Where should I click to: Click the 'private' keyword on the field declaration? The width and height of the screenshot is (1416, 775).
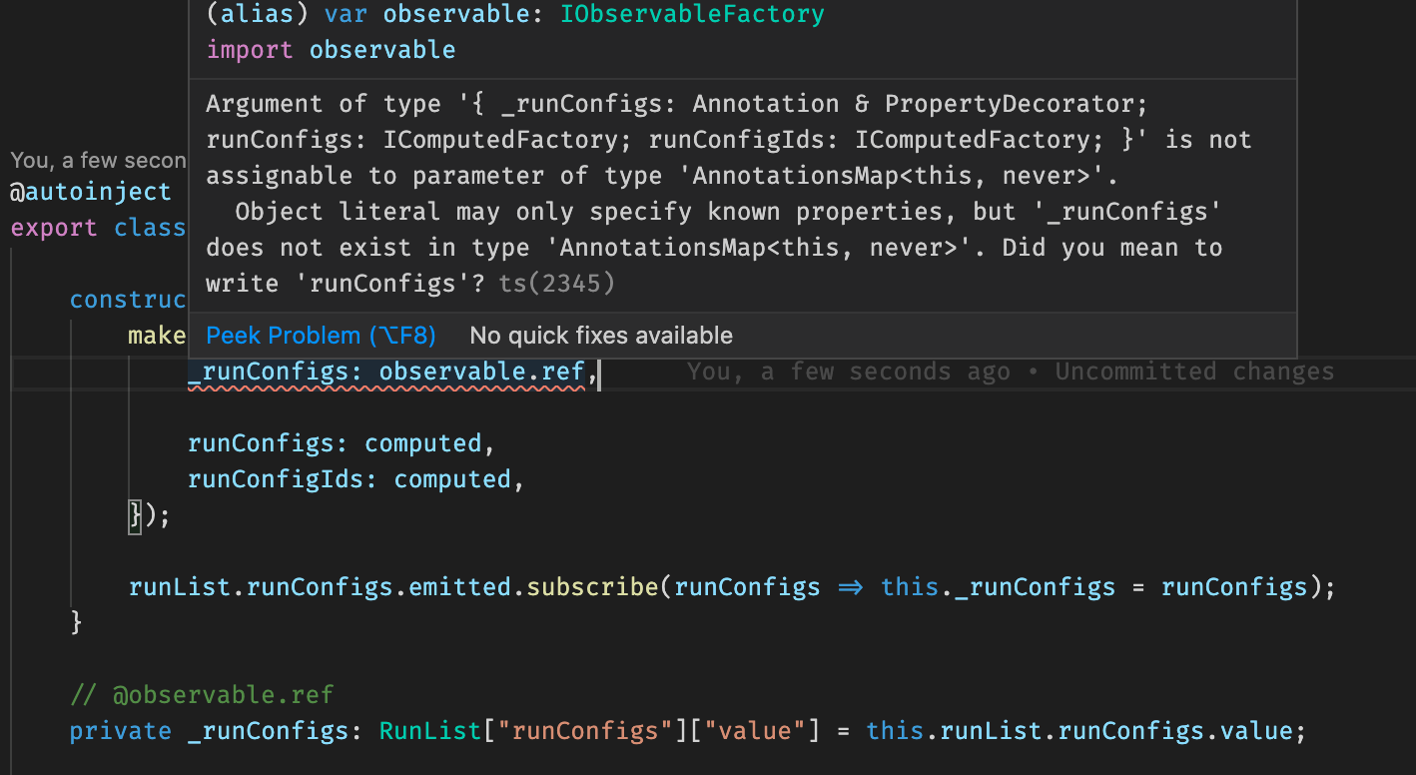pyautogui.click(x=121, y=730)
